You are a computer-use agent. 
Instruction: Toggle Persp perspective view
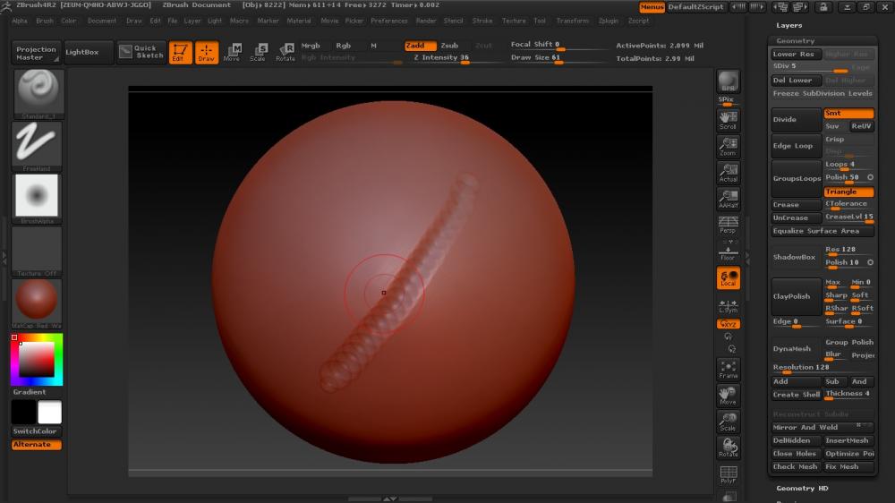coord(729,224)
